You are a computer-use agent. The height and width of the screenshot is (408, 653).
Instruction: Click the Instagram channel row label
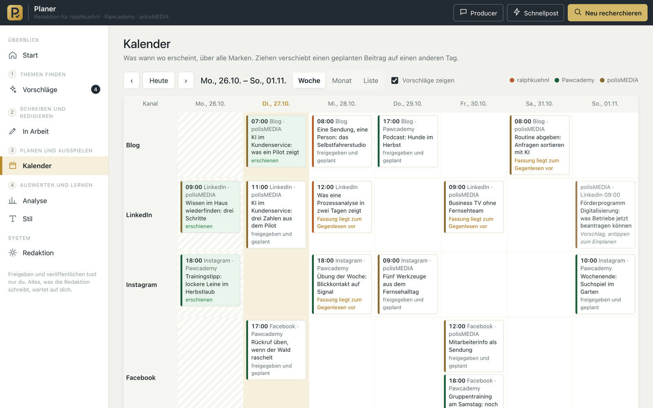coord(141,285)
